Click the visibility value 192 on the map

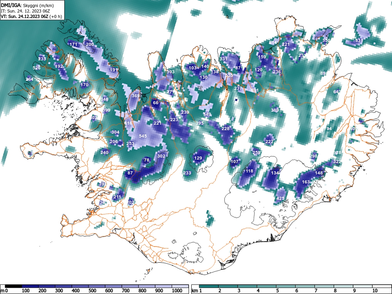click(x=59, y=67)
